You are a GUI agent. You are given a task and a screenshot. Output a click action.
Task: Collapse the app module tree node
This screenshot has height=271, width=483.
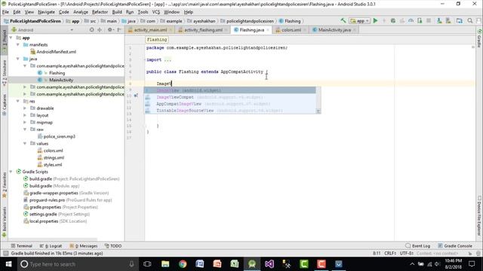[x=11, y=38]
